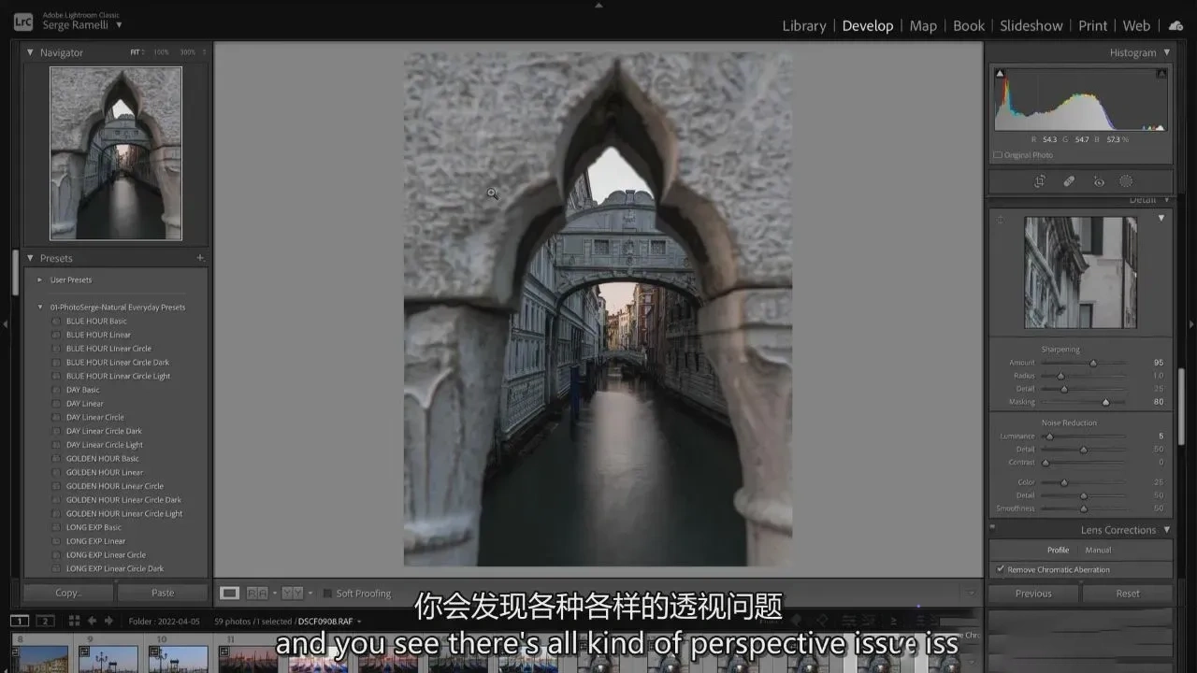
Task: Open the Slideshow module
Action: click(1031, 26)
